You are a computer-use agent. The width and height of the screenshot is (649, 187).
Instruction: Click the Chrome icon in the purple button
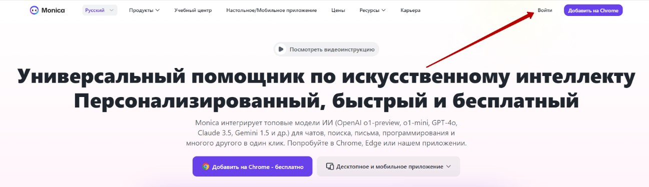[206, 166]
